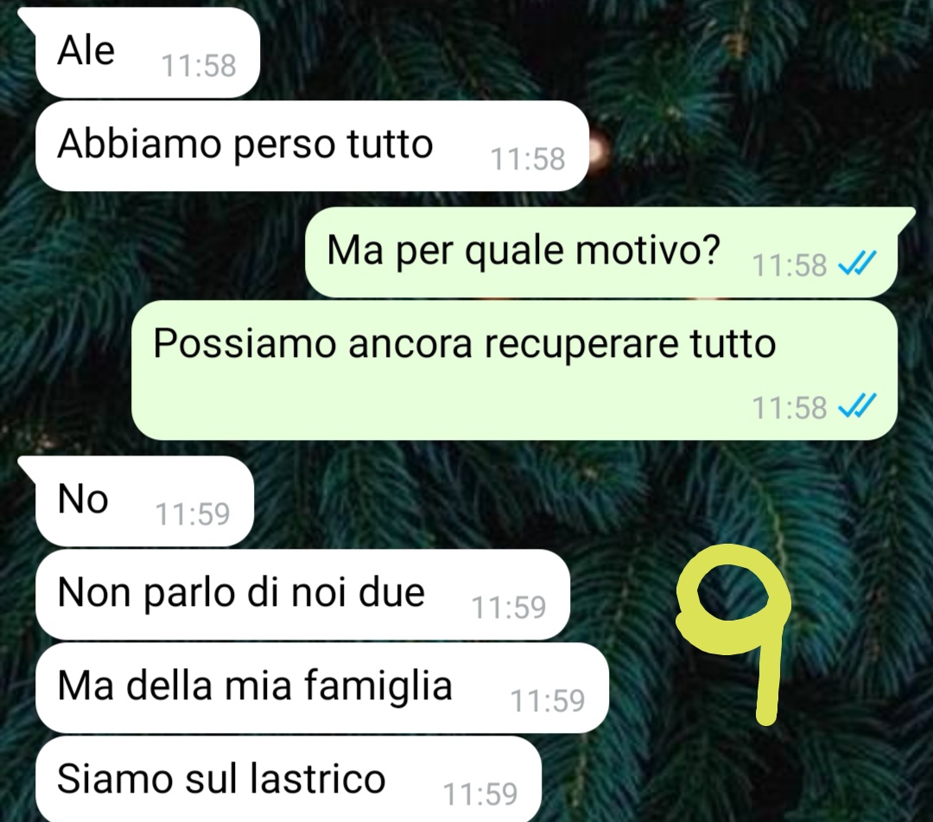Click the timestamp on 'Abbiamo perso tutto'
The height and width of the screenshot is (822, 933).
pyautogui.click(x=527, y=159)
